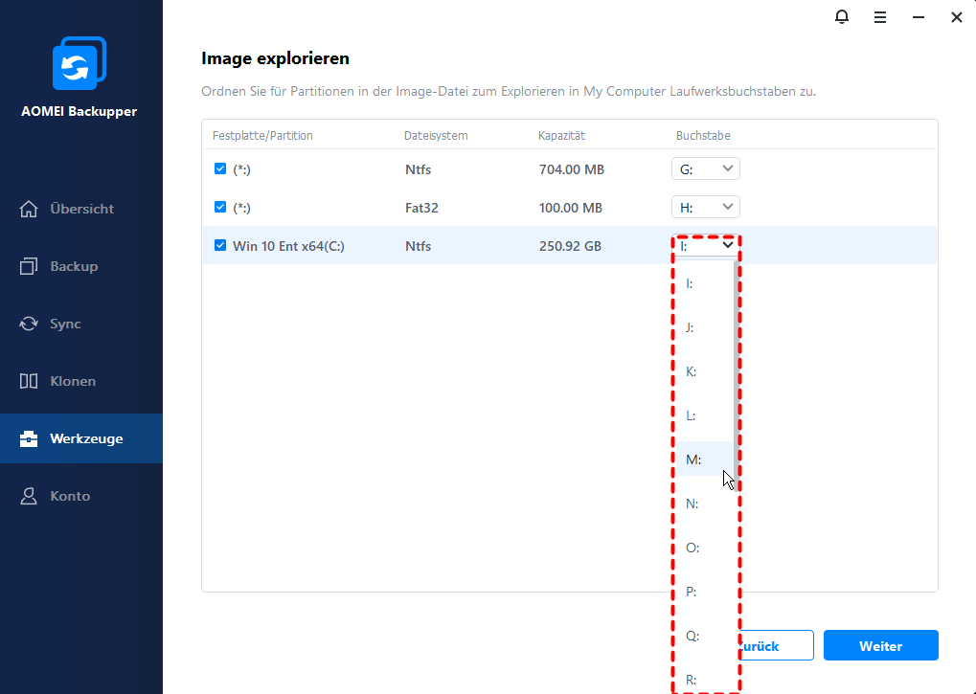Uncheck the 704.00 MB Ntfs partition
This screenshot has width=976, height=694.
click(220, 168)
